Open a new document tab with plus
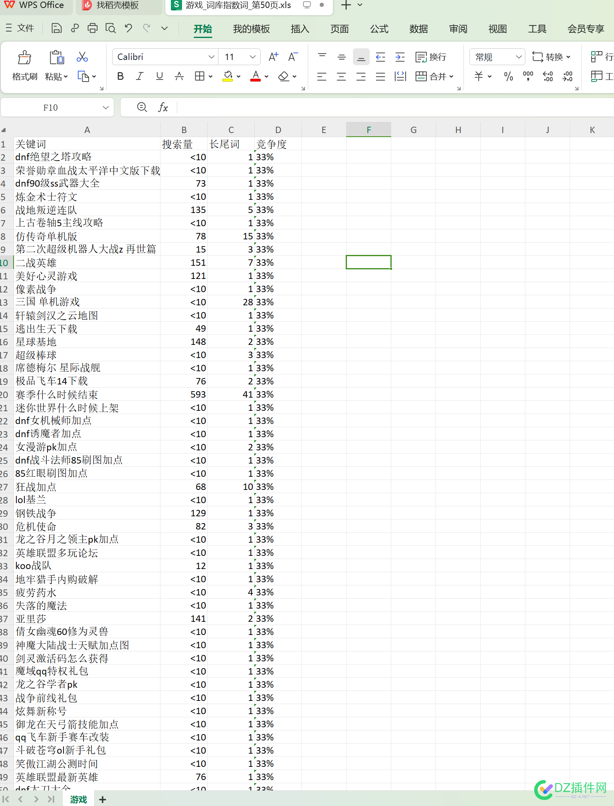 point(346,5)
